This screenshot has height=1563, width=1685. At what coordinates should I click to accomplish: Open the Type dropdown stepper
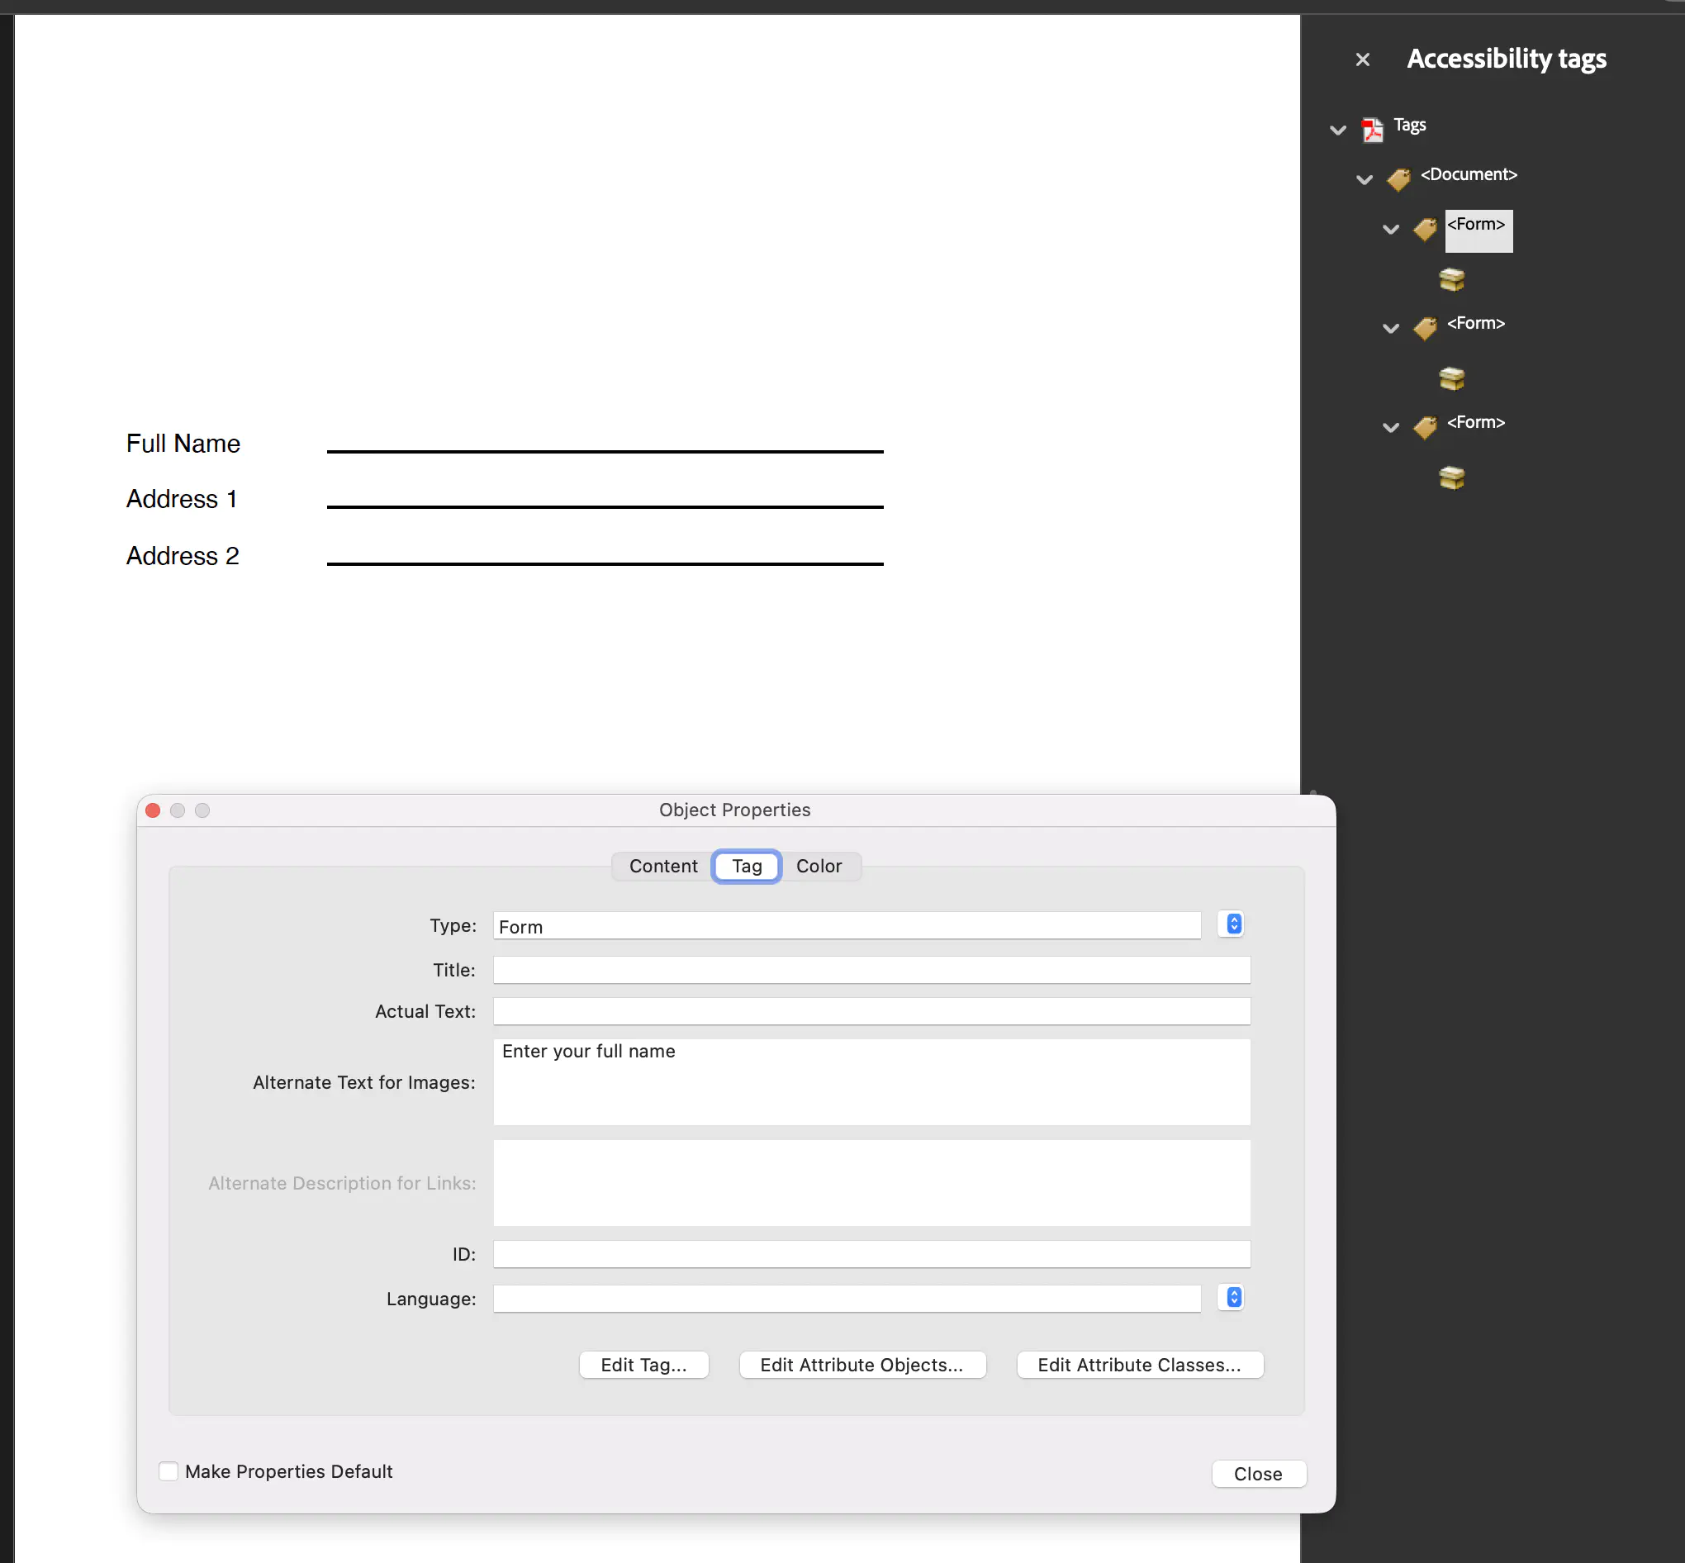tap(1231, 924)
